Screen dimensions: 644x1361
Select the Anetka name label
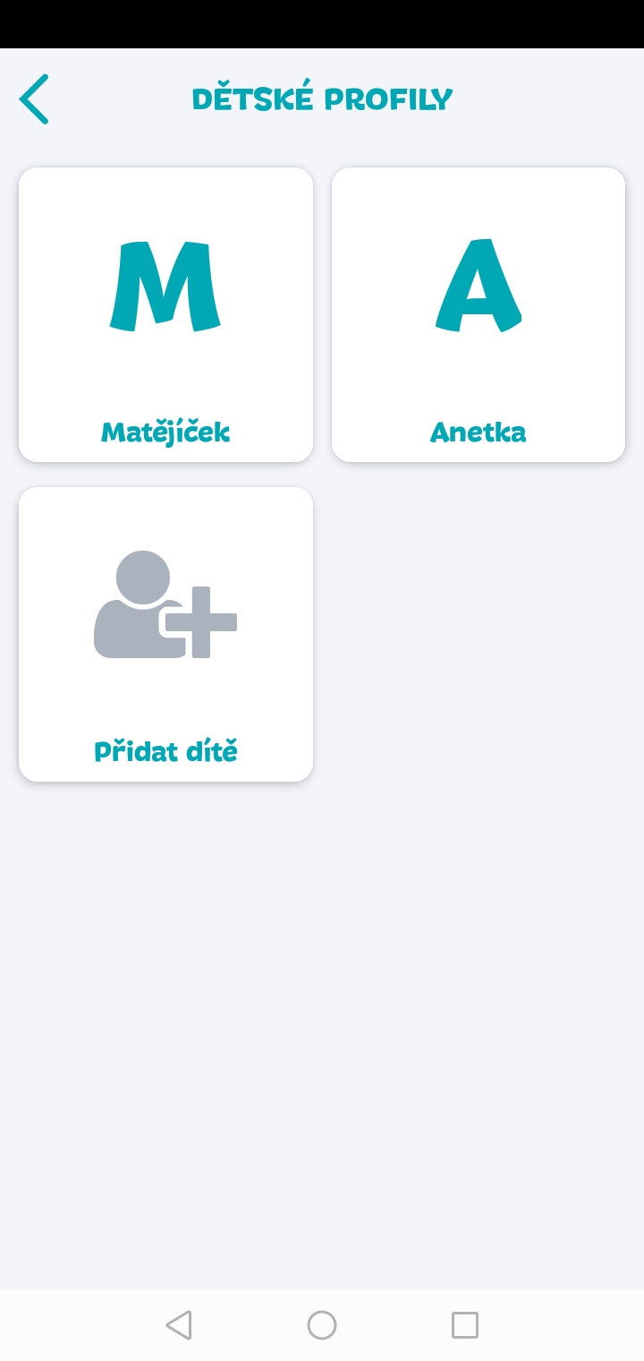pos(479,432)
